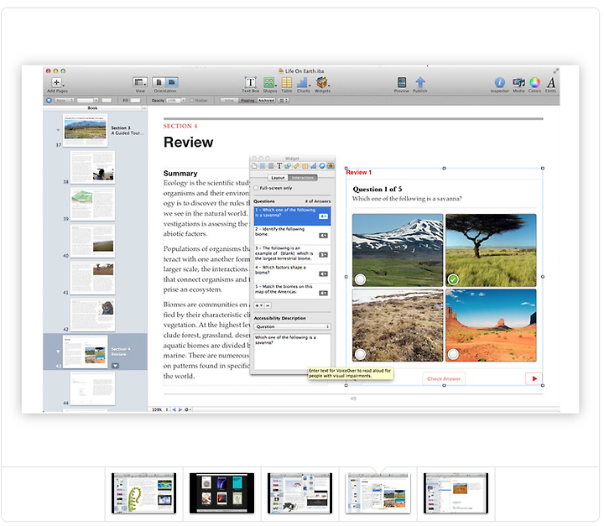604x526 pixels.
Task: Select the red desert answer radio
Action: coord(453,354)
